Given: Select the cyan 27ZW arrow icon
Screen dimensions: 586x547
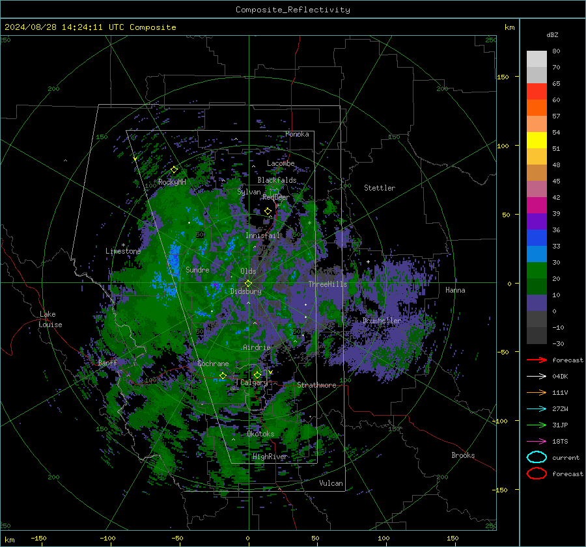Looking at the screenshot, I should pyautogui.click(x=537, y=409).
